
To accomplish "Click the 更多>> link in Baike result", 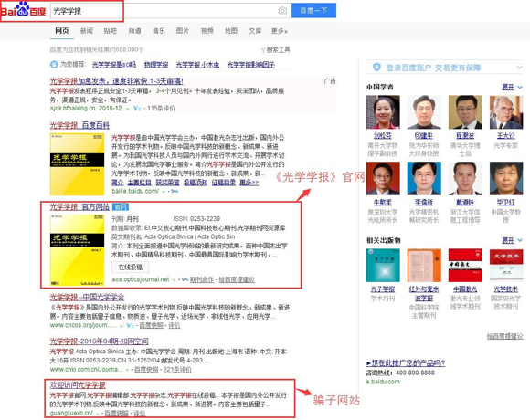I will tap(249, 183).
